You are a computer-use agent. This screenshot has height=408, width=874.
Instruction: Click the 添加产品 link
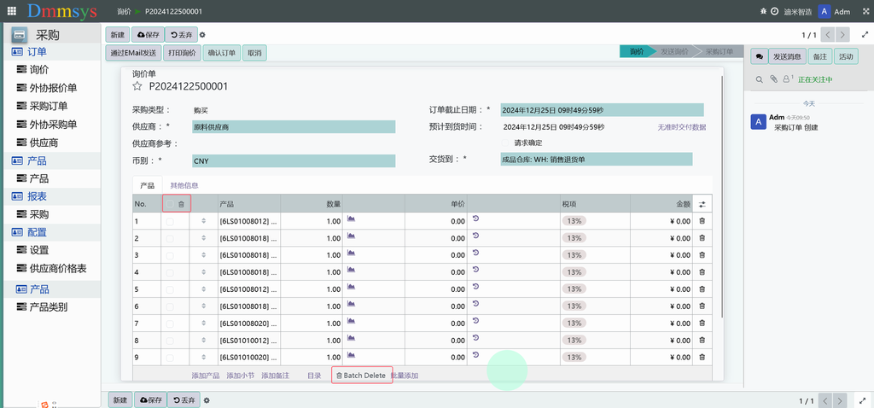coord(205,376)
